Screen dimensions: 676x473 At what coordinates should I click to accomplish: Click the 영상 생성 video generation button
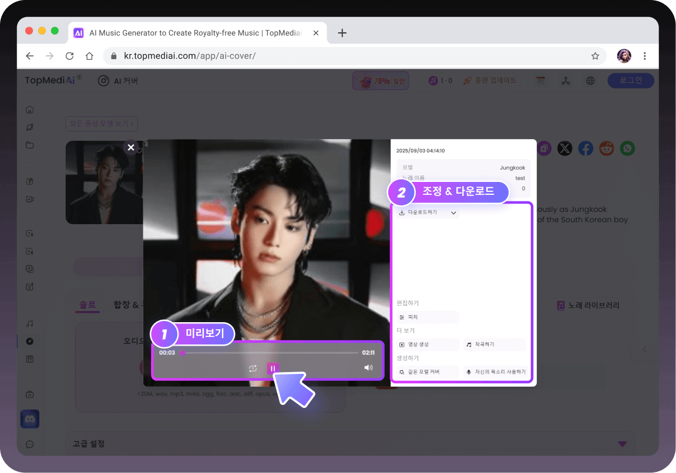[x=428, y=344]
